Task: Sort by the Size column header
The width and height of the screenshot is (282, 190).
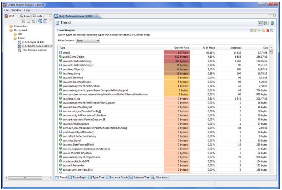Action: (256, 48)
